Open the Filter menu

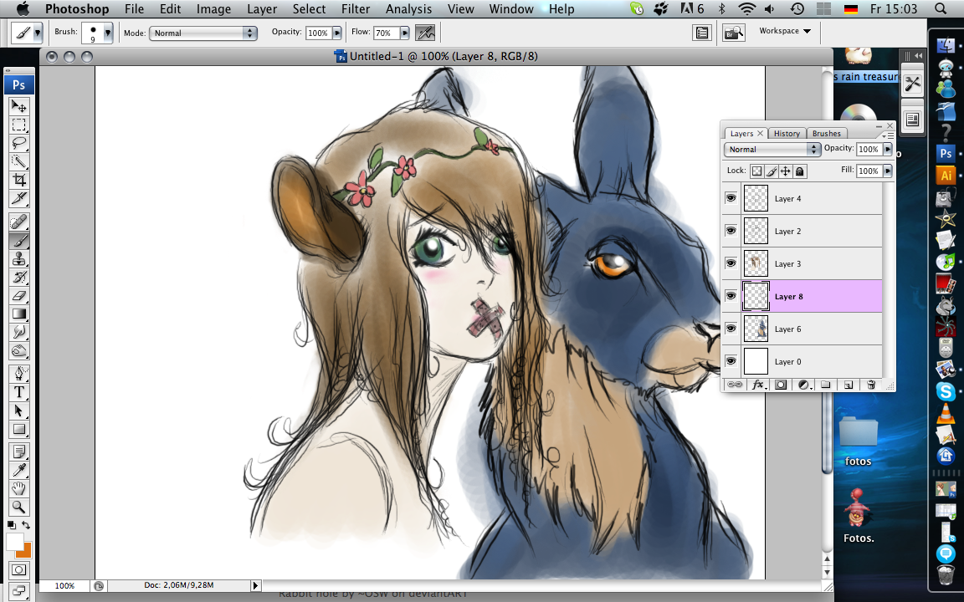356,9
